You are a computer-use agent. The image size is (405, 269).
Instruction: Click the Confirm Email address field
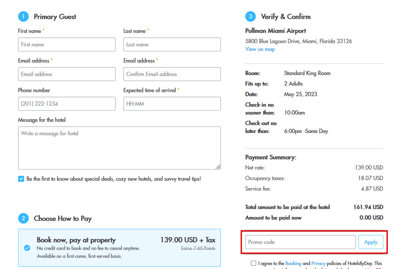point(172,74)
